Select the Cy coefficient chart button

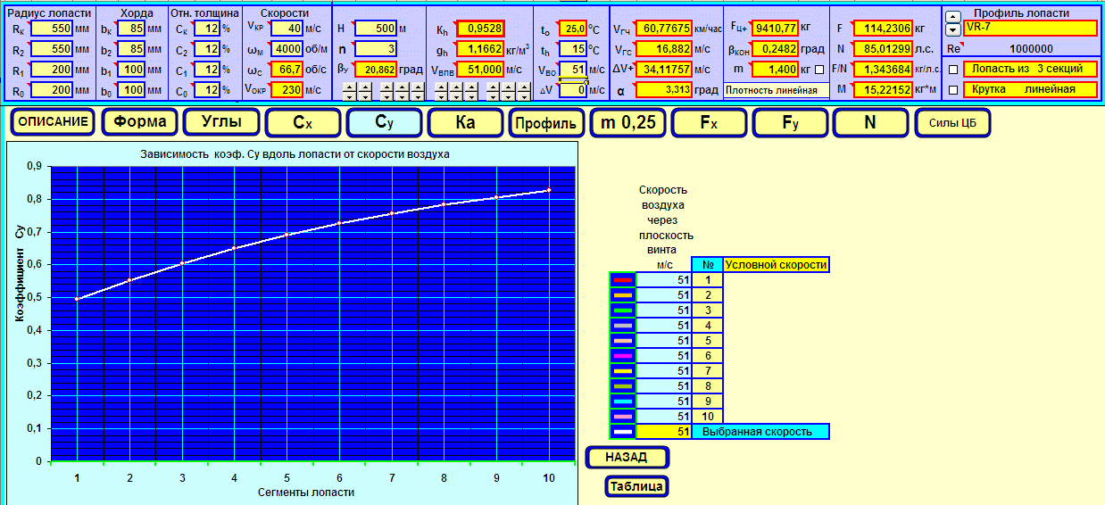click(x=384, y=123)
